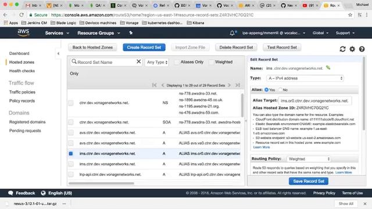Open Health checks in the sidebar
Viewport: 372px width, 209px height.
tap(22, 71)
